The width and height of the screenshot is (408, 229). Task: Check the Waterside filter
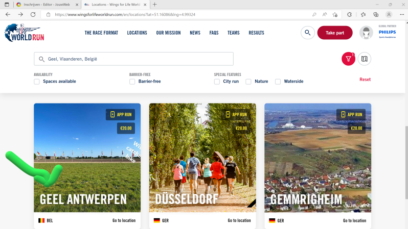(x=278, y=82)
